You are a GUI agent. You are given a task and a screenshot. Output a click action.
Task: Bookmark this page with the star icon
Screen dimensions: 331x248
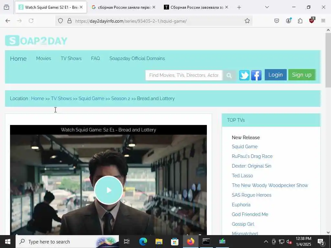click(247, 21)
